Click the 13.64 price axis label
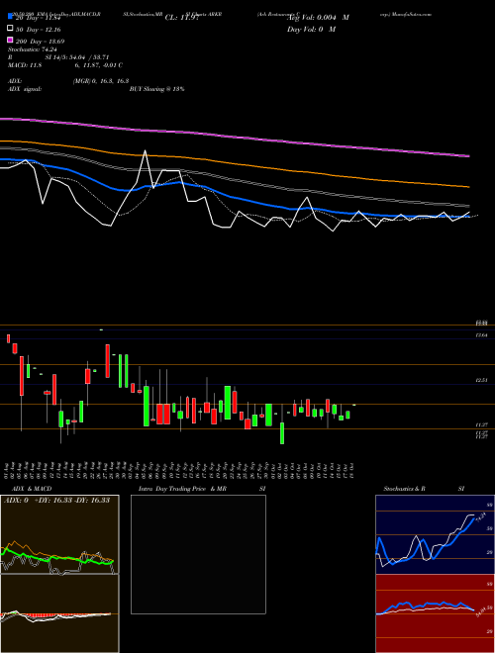This screenshot has width=495, height=653. pos(482,334)
